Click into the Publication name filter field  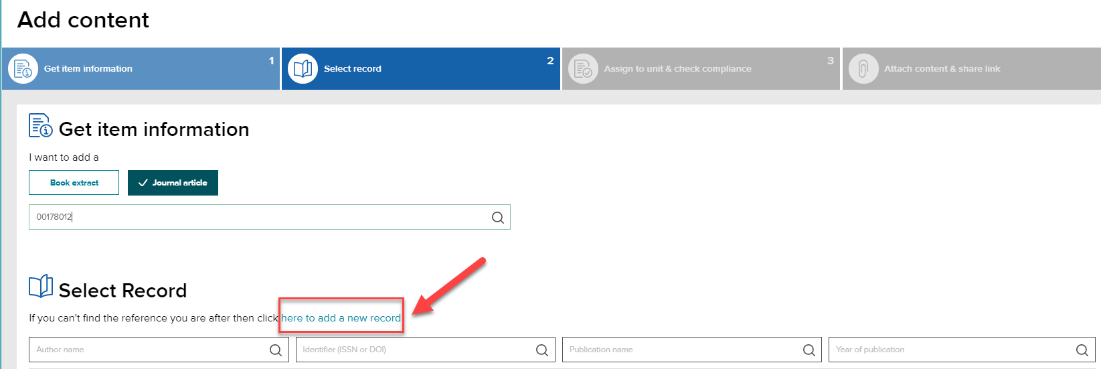click(692, 350)
